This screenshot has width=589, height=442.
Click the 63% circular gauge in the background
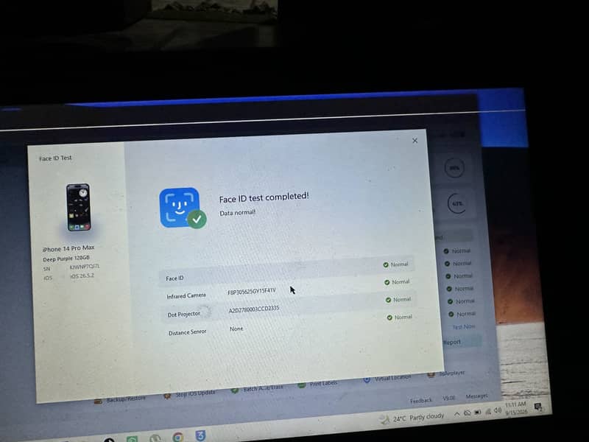[456, 204]
